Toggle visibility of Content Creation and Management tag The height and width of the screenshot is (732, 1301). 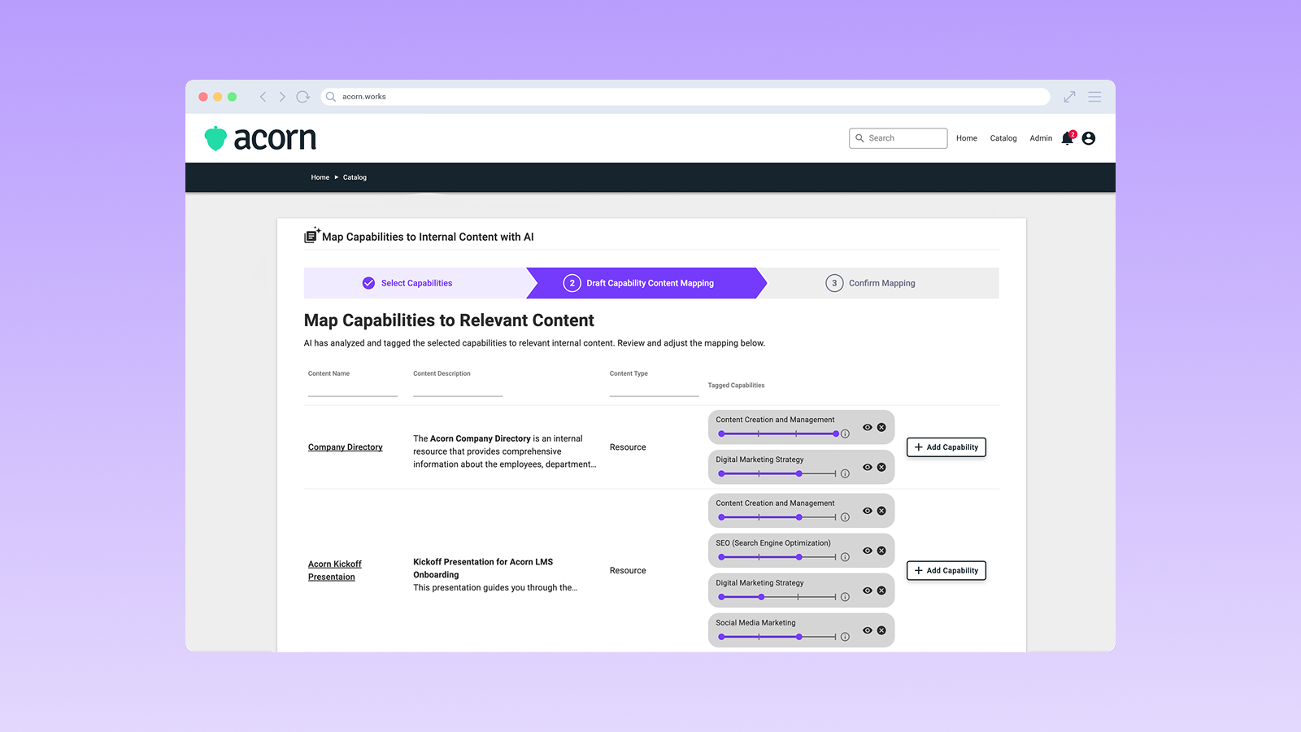867,427
